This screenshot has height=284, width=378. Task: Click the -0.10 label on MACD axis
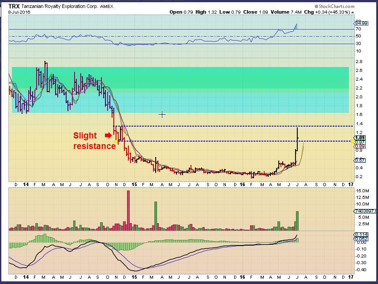pyautogui.click(x=361, y=249)
